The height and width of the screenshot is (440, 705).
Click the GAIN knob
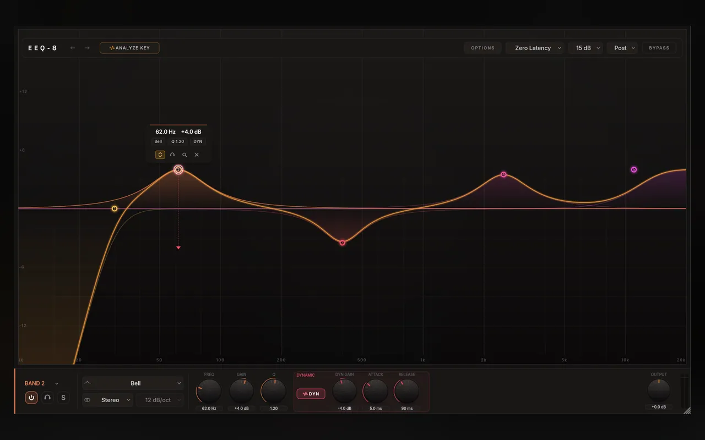tap(242, 391)
